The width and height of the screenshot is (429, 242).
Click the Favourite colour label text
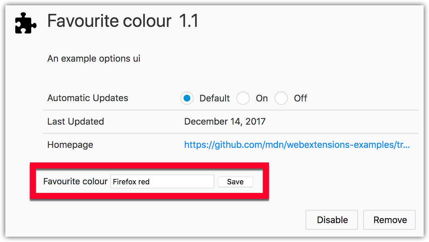click(x=75, y=181)
